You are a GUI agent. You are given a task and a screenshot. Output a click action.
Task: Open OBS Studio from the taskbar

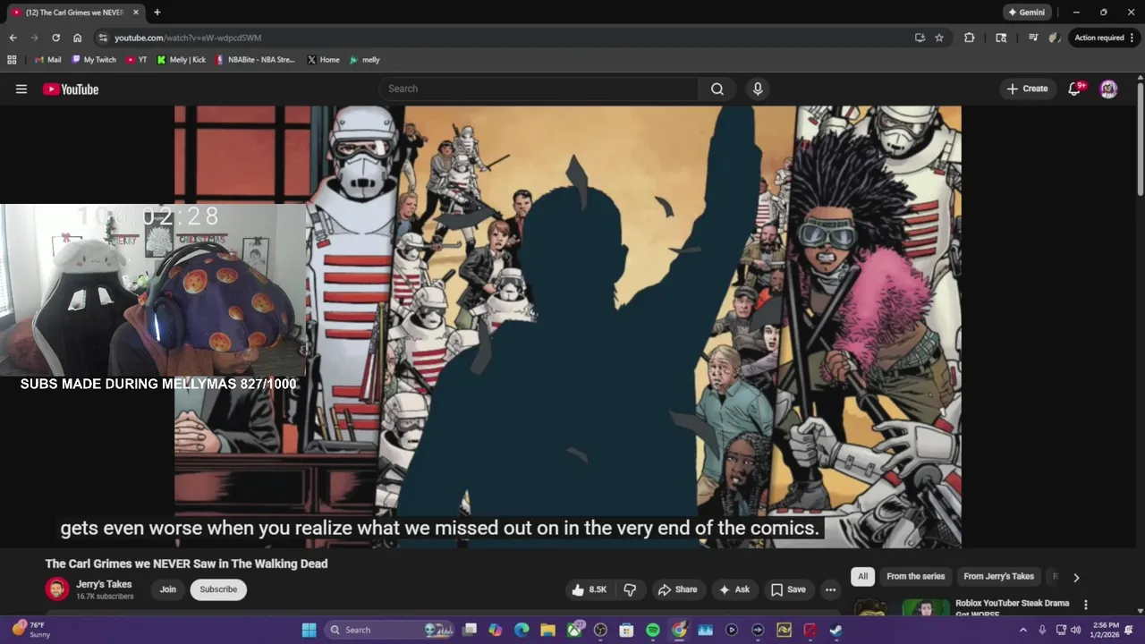[600, 630]
